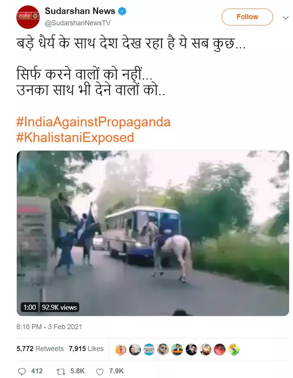The height and width of the screenshot is (378, 293).
Task: View the 5,772 Retweets list
Action: (x=40, y=349)
